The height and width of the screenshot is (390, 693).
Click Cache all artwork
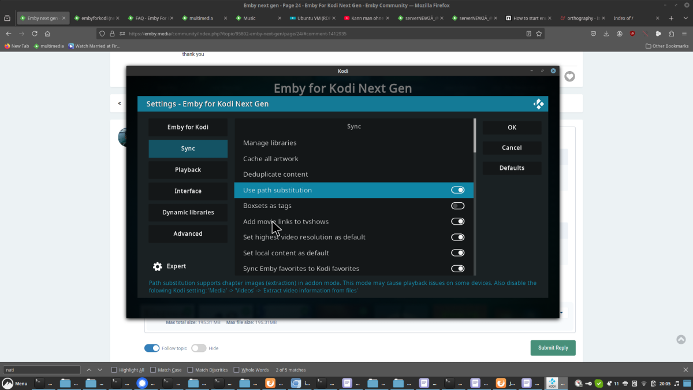coord(353,159)
